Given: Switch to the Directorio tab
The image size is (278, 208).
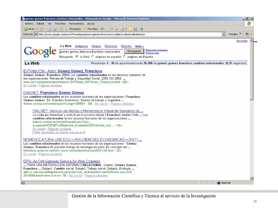Looking at the screenshot, I should [111, 46].
